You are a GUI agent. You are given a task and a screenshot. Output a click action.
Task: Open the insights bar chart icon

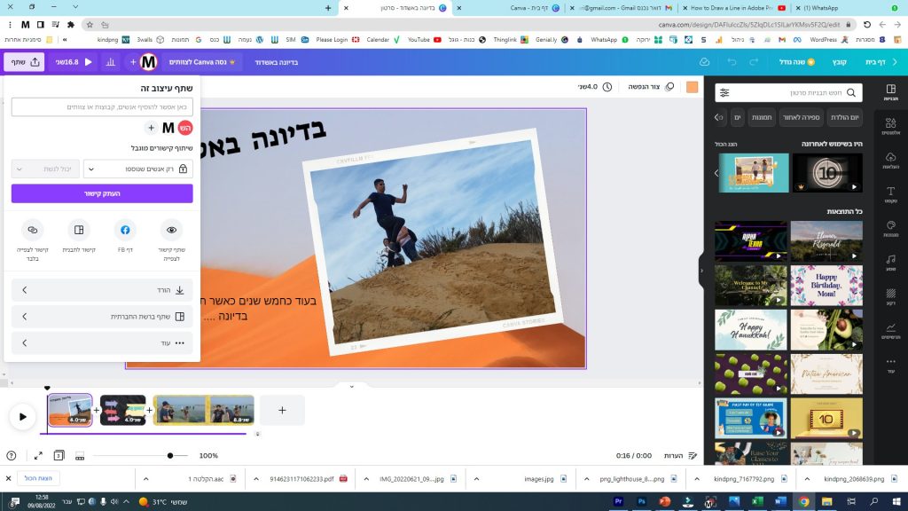[x=111, y=62]
